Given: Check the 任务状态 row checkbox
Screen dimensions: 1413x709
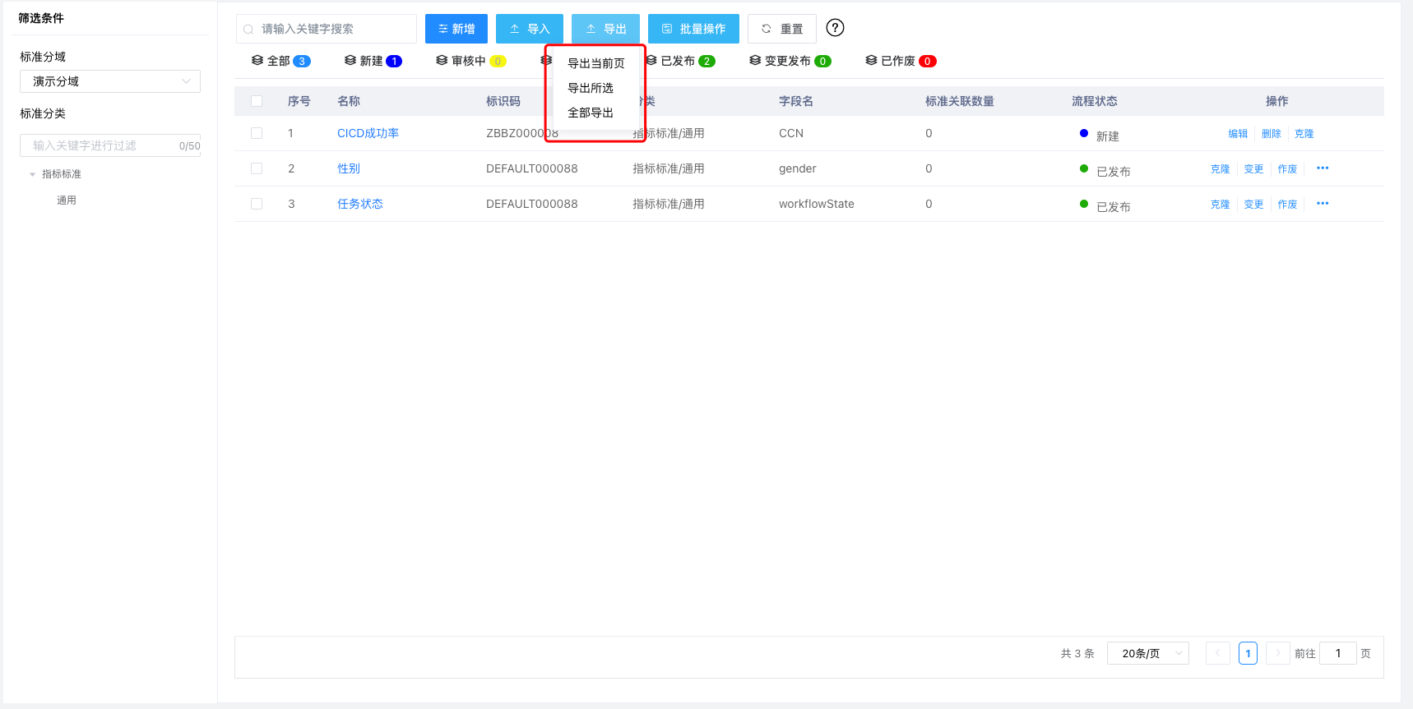Looking at the screenshot, I should click(257, 204).
